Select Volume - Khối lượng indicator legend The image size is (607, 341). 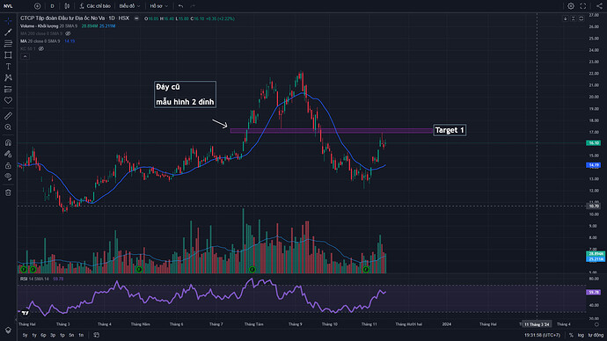[x=48, y=25]
